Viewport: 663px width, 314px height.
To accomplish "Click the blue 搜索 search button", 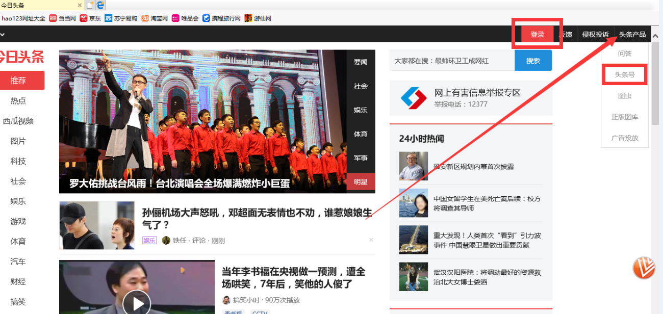I will (533, 60).
